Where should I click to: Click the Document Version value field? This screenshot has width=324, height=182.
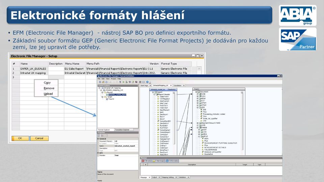pos(126,141)
